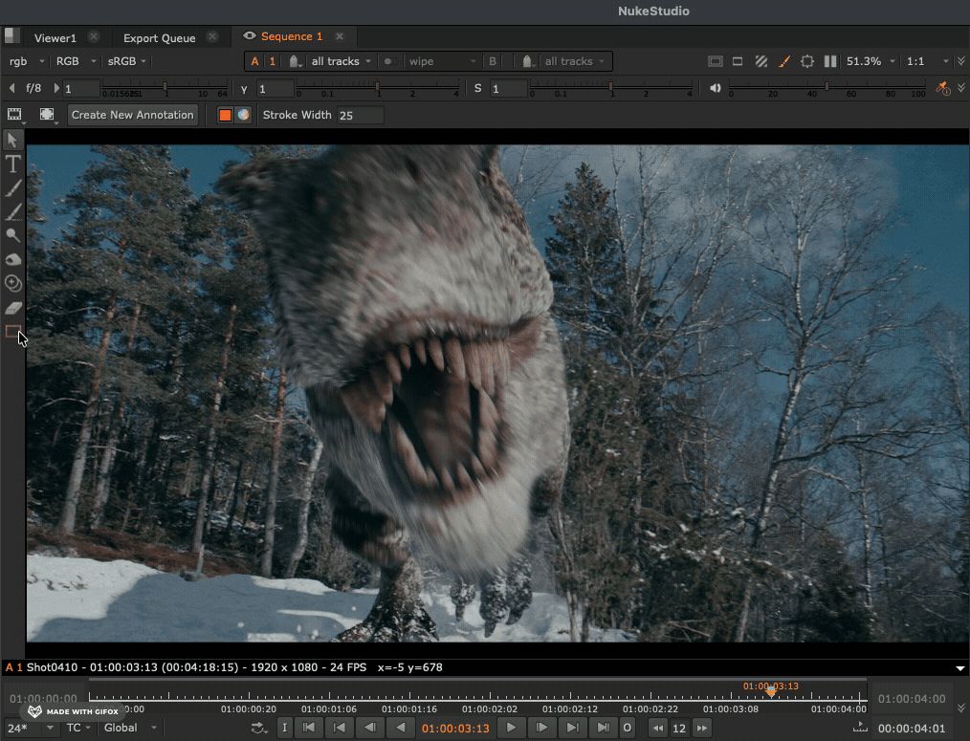This screenshot has height=741, width=970.
Task: Choose the Eraser tool
Action: pos(12,308)
